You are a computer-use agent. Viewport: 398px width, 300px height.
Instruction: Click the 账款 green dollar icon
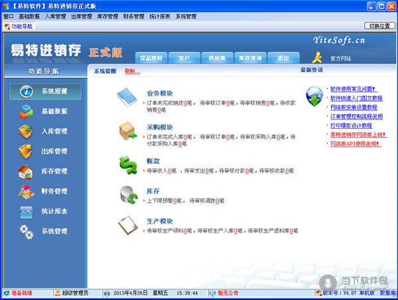point(128,165)
